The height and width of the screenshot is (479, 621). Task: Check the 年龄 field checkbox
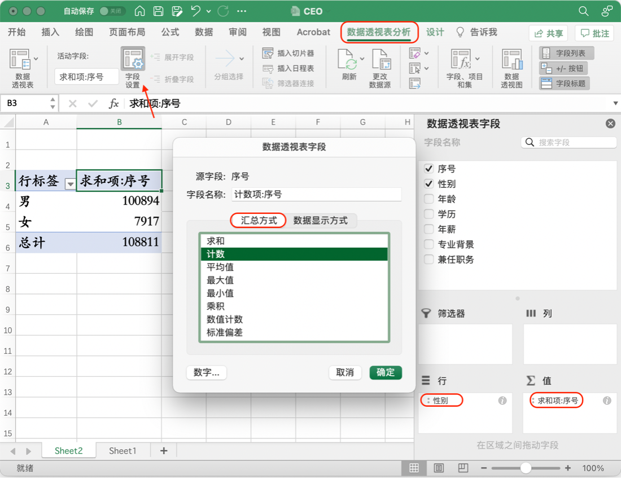click(x=429, y=199)
